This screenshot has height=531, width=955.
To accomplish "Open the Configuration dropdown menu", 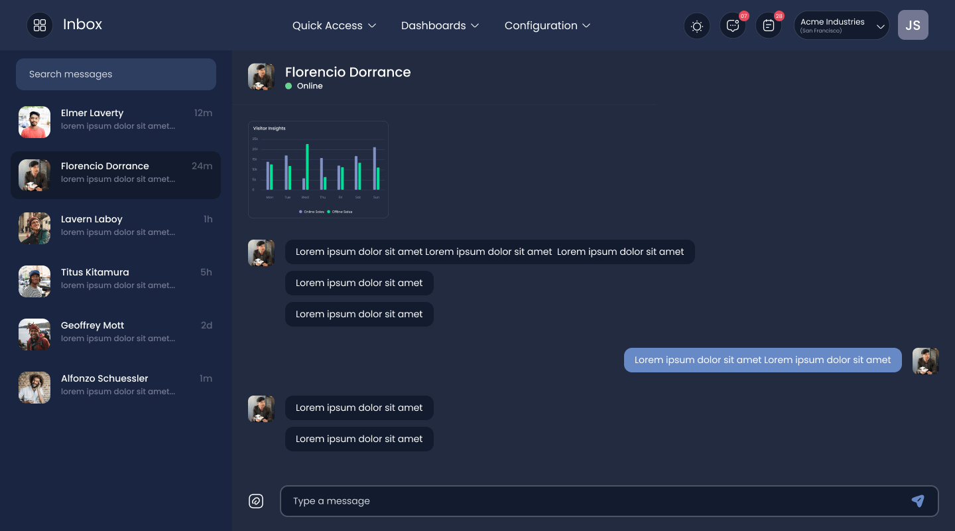I will tap(547, 25).
